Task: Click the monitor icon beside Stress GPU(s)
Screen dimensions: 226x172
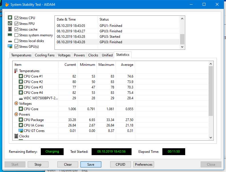Action: [10, 46]
